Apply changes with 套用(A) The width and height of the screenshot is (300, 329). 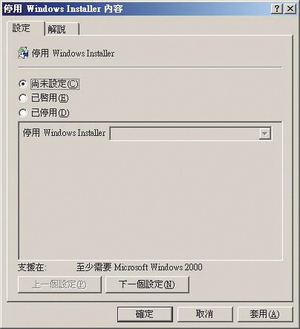pyautogui.click(x=265, y=314)
